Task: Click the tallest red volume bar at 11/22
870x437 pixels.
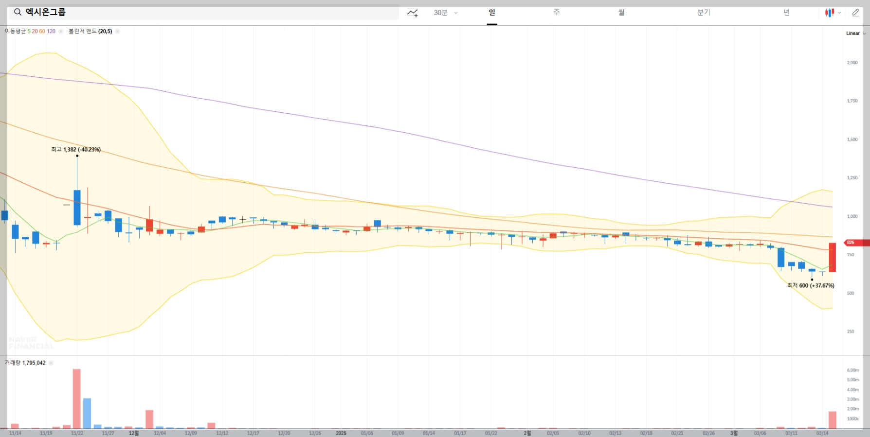Action: point(77,399)
